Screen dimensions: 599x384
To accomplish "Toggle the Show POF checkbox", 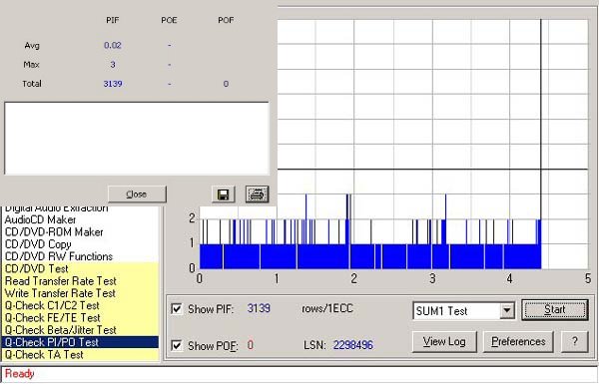I will coord(177,345).
